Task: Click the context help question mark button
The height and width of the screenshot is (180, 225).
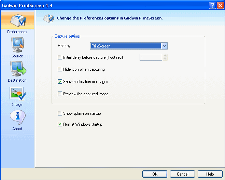Action: point(212,5)
